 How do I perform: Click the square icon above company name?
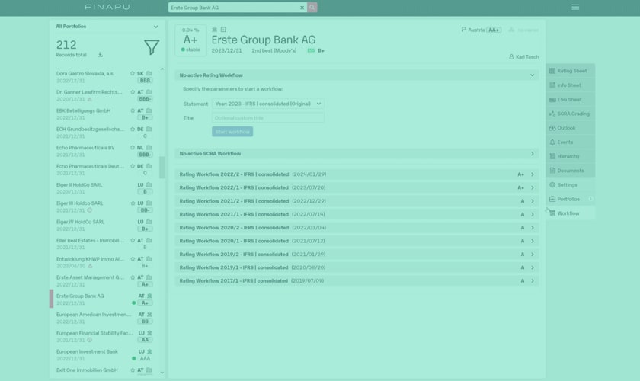223,30
